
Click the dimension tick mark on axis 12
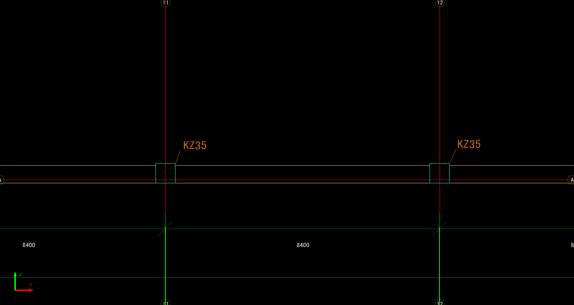pos(440,229)
